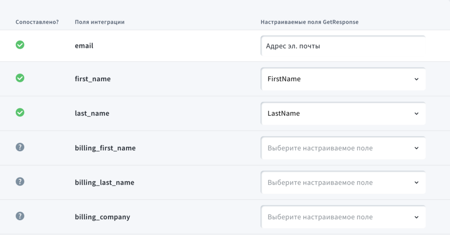The height and width of the screenshot is (235, 450).
Task: Click the email integration field label
Action: point(84,46)
